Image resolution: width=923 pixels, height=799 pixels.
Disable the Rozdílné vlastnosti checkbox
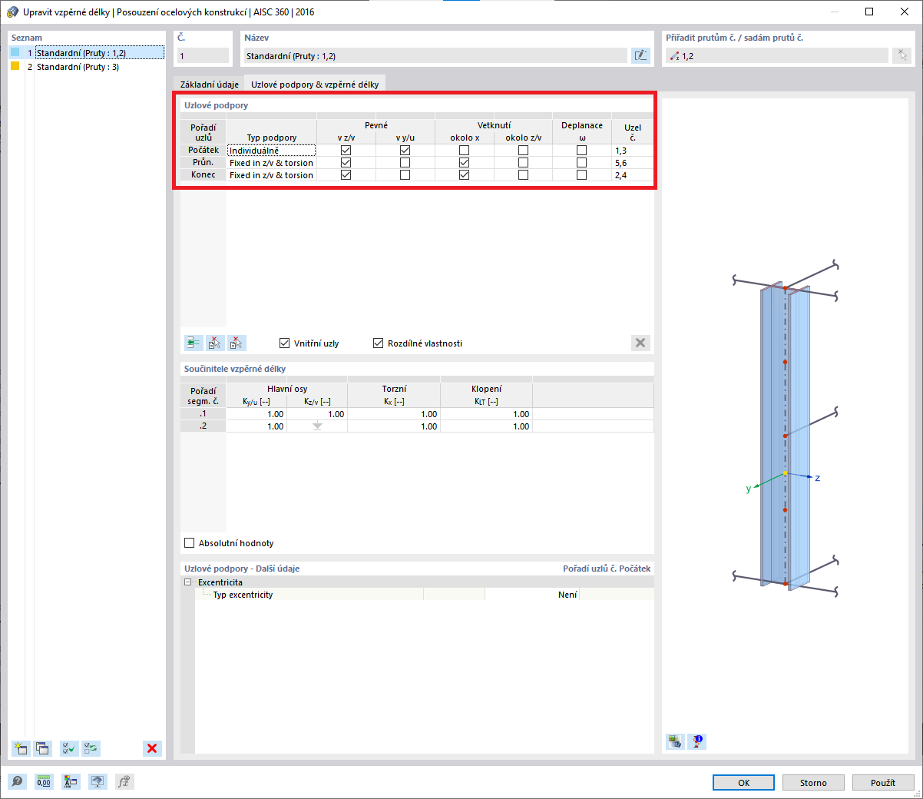(377, 343)
